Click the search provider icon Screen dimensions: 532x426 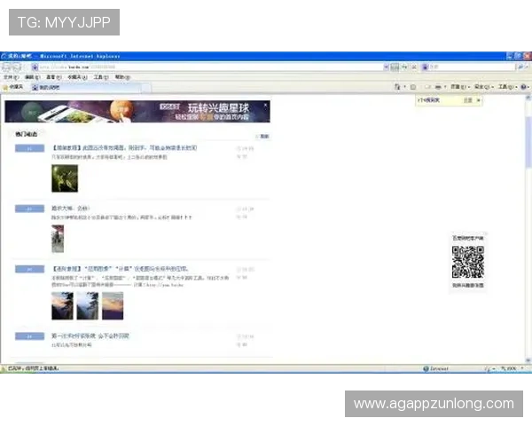tap(425, 67)
